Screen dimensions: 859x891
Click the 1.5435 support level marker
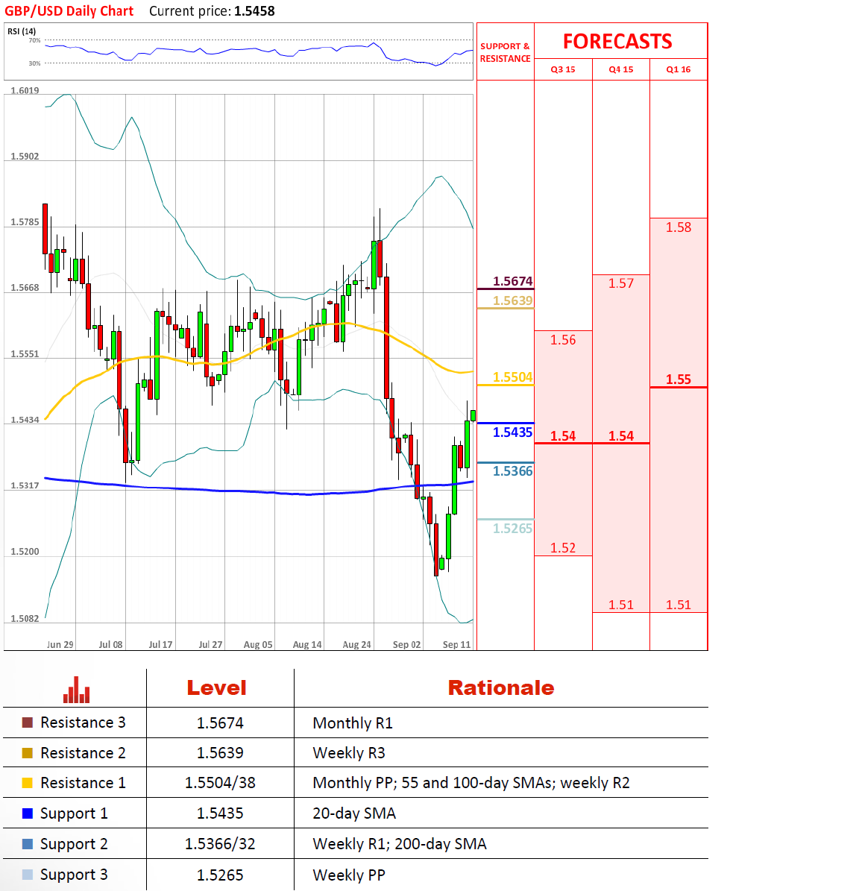coord(512,432)
